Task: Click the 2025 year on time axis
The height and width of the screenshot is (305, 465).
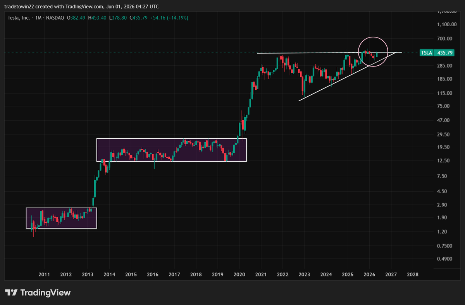Action: pyautogui.click(x=348, y=274)
